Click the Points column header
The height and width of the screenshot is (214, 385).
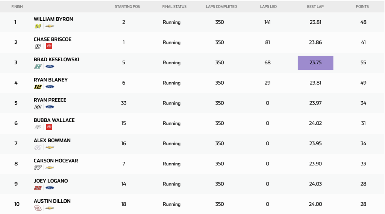(362, 6)
